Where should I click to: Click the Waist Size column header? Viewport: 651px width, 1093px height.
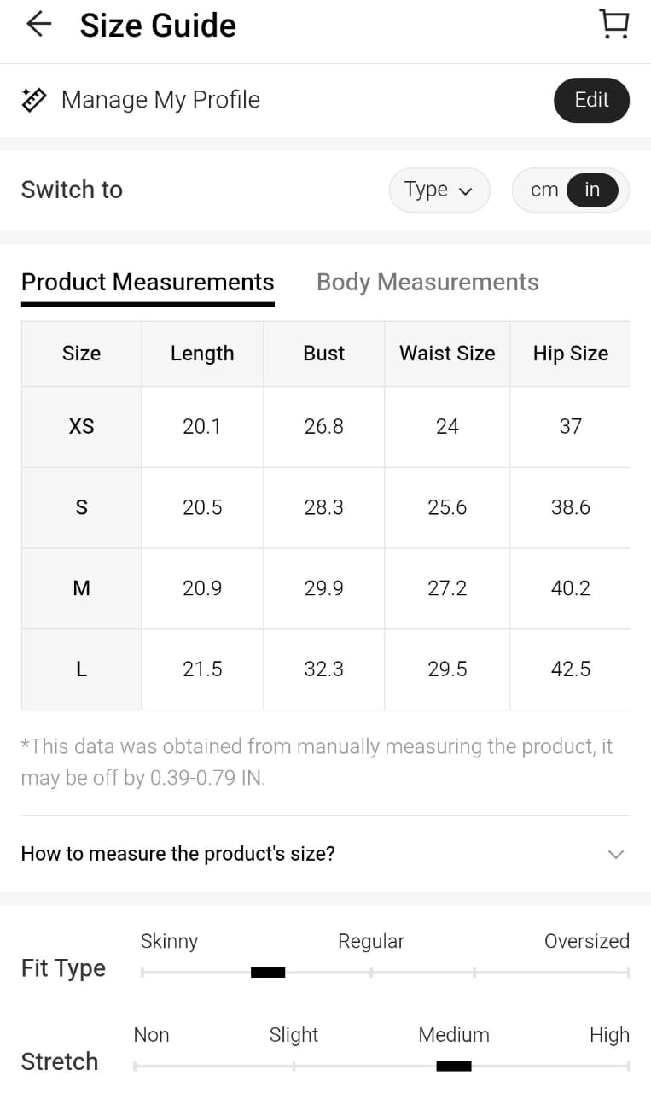pyautogui.click(x=447, y=354)
